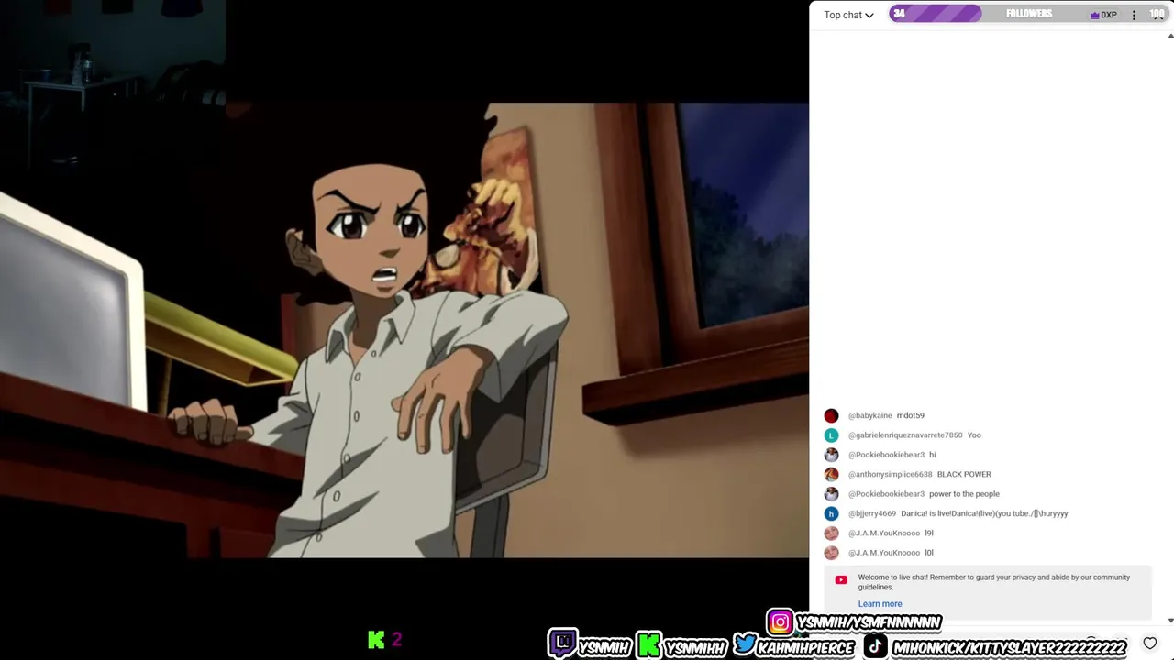Click the 'Welcome to live chat!' notice text
Screen dimensions: 1174x660
[993, 582]
